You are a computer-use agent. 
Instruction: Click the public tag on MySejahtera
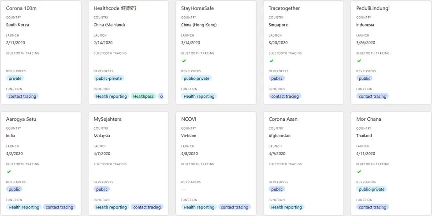click(x=102, y=189)
